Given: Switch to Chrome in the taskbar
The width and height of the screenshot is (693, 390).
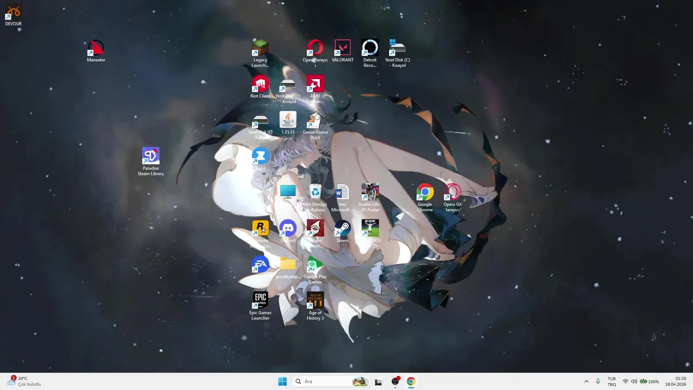Looking at the screenshot, I should tap(411, 381).
